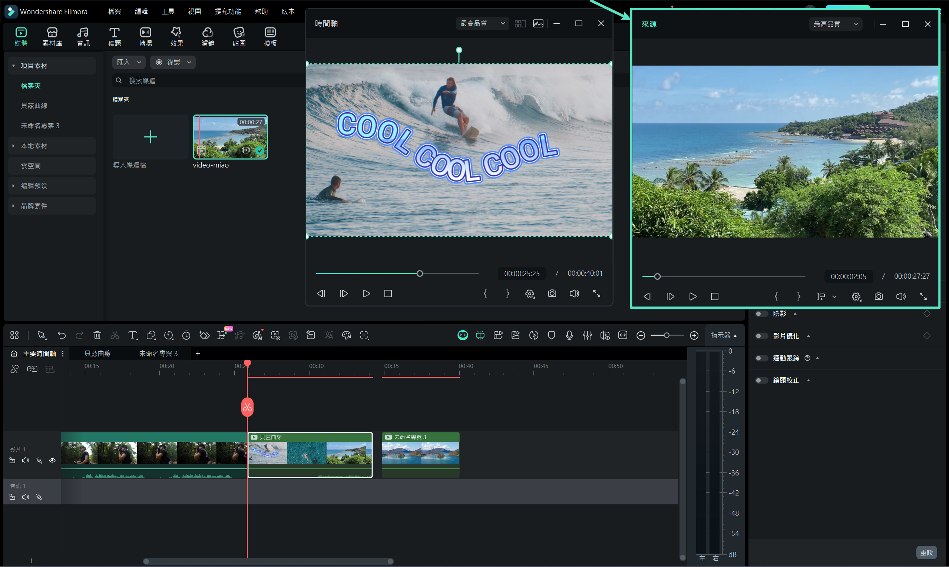Click the 時間軸 preview progress slider

point(420,273)
